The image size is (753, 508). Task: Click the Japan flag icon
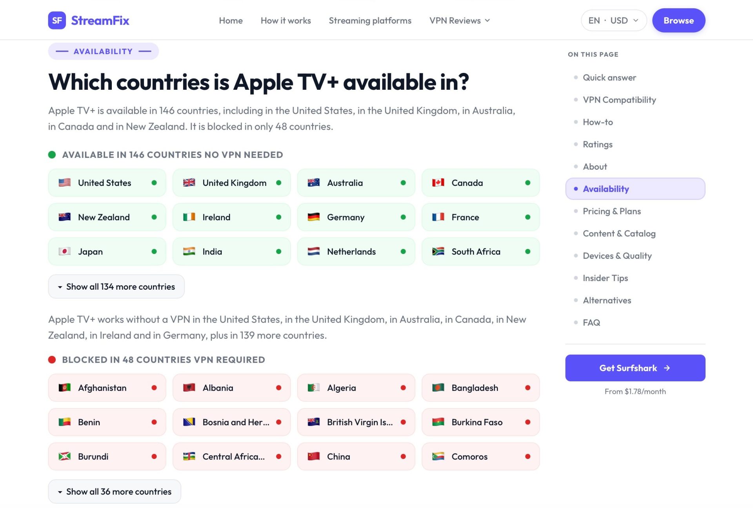tap(65, 251)
